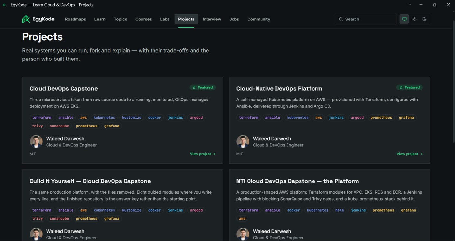Select the prometheus tag on Cloud-Native DevOps Platform card

coord(381,118)
